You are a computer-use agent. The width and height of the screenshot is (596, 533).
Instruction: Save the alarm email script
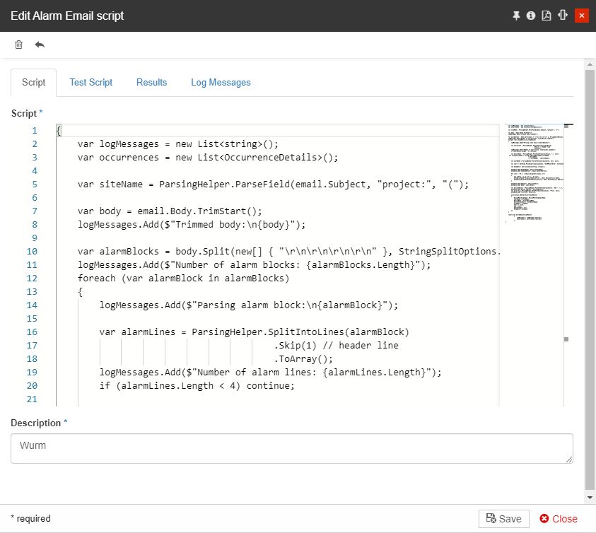504,519
